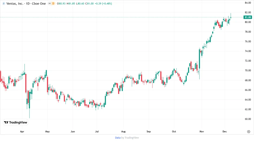Click the 62.00 price axis label

coord(248,109)
